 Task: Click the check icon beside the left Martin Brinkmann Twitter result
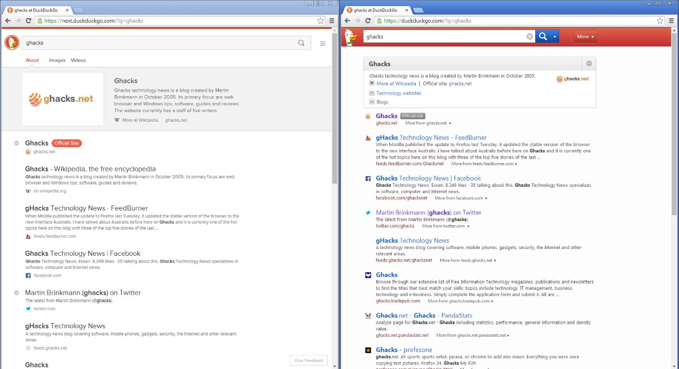pyautogui.click(x=17, y=293)
